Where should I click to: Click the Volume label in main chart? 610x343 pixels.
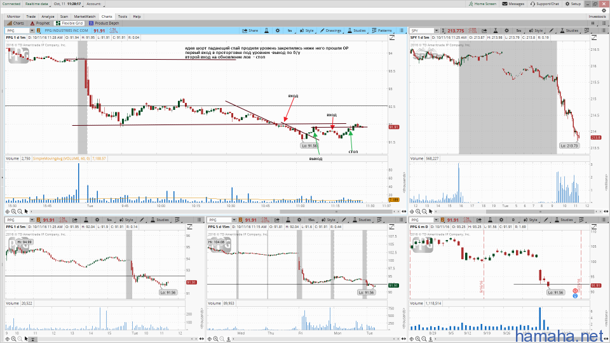click(13, 159)
